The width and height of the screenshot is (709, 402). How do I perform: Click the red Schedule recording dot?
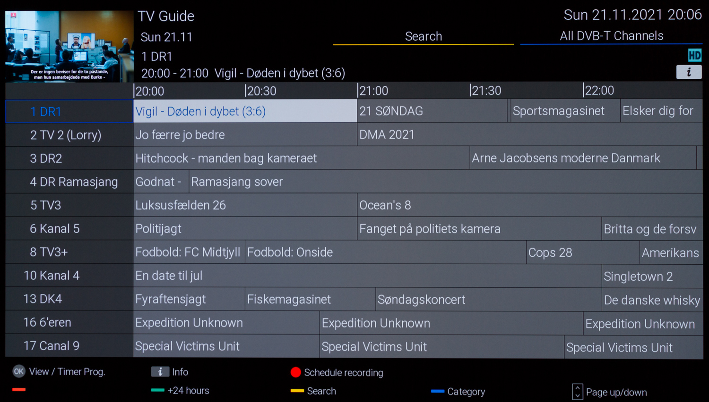(x=296, y=372)
